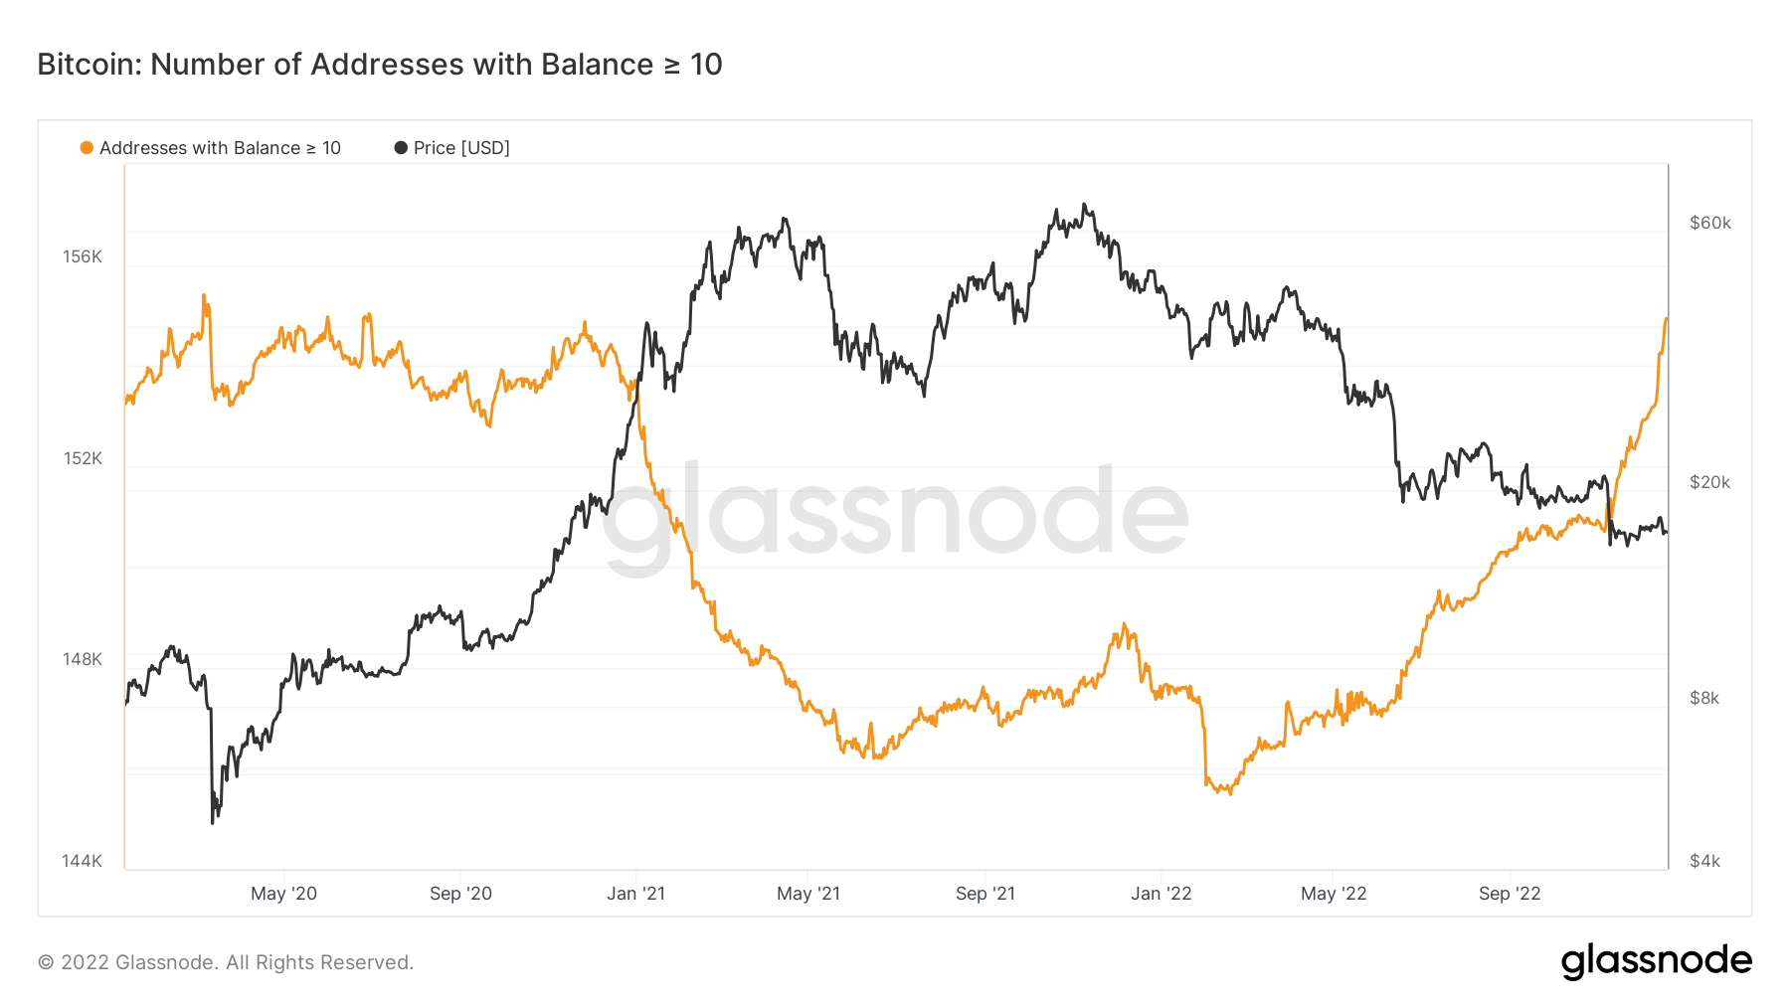Click the 148K left axis label
Screen dimensions: 1790x1007
point(83,659)
